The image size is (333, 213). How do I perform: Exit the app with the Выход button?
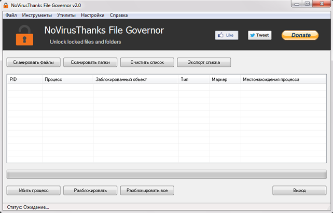(x=299, y=191)
